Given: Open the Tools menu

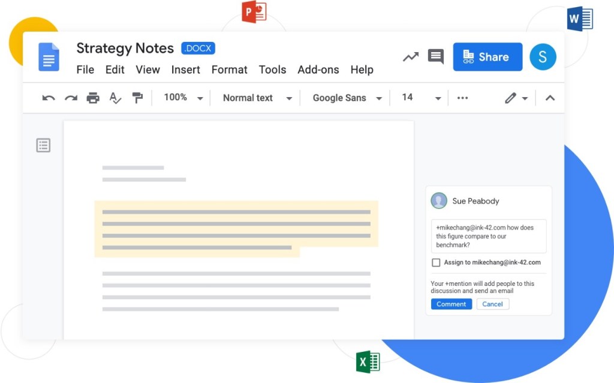Looking at the screenshot, I should 273,70.
